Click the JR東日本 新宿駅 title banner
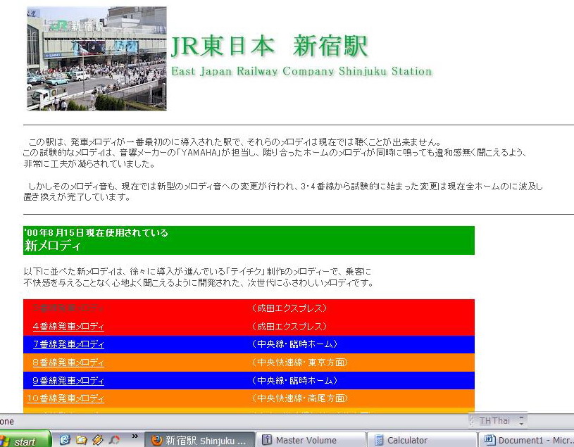Screen dimensions: 574x447 269,46
